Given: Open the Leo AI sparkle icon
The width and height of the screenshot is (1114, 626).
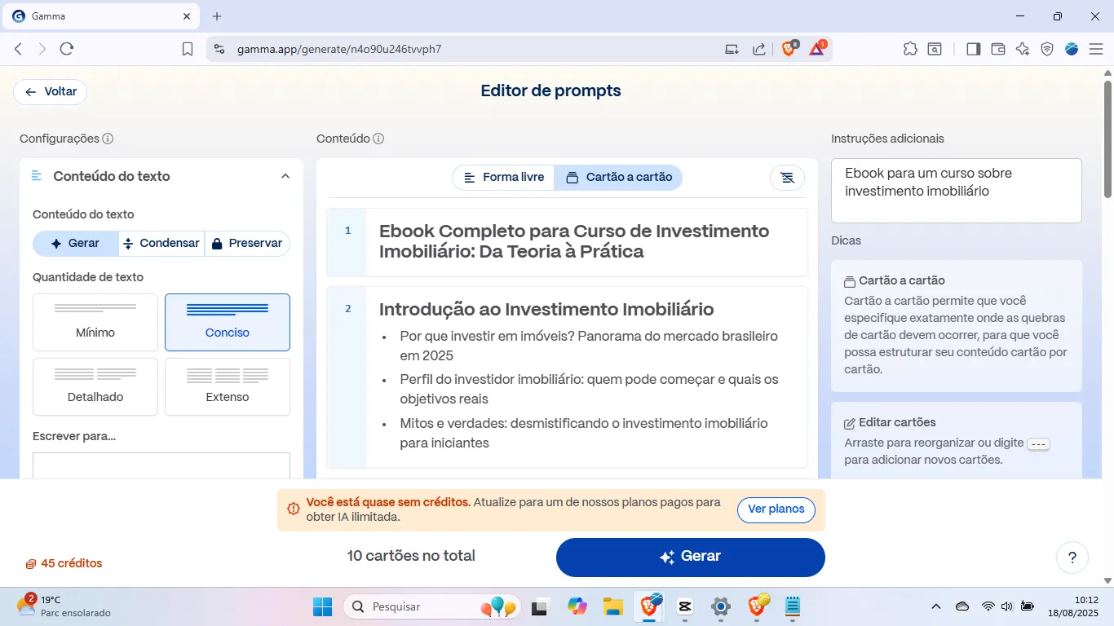Looking at the screenshot, I should pos(1023,49).
